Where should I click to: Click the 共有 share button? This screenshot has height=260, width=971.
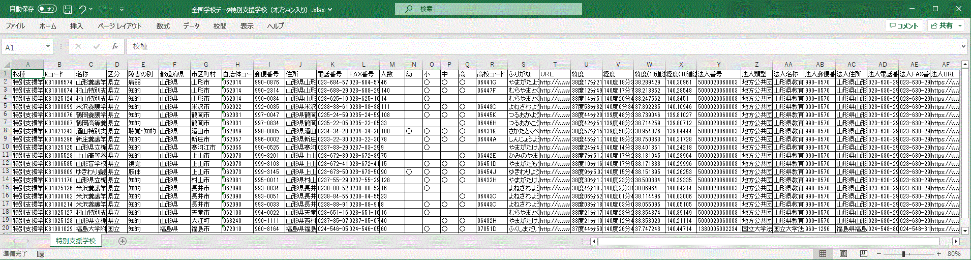coord(945,26)
